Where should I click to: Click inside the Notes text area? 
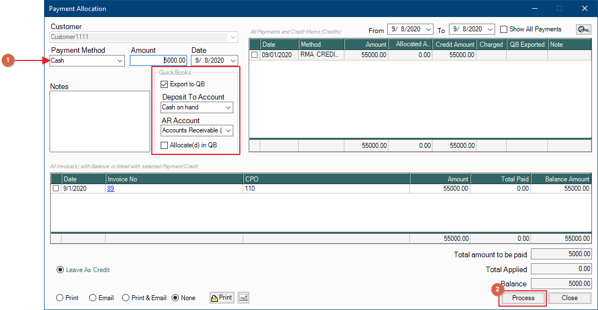click(x=100, y=121)
